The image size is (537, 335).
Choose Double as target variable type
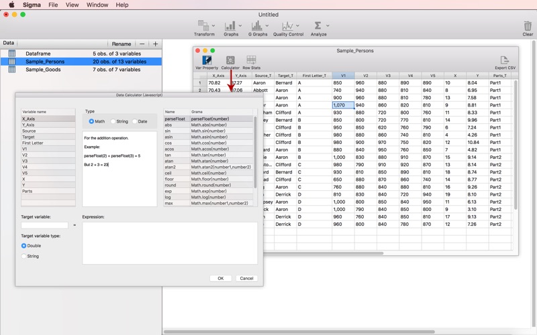pos(23,246)
